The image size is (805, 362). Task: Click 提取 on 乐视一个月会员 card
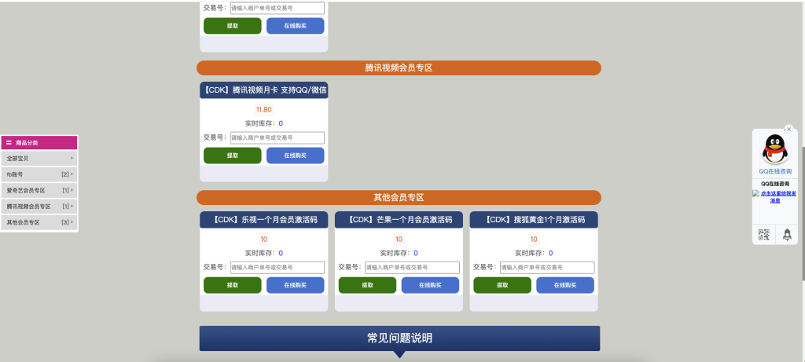click(x=233, y=285)
